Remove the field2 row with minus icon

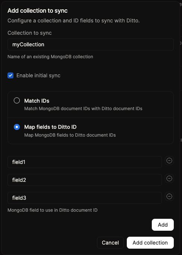(x=169, y=178)
